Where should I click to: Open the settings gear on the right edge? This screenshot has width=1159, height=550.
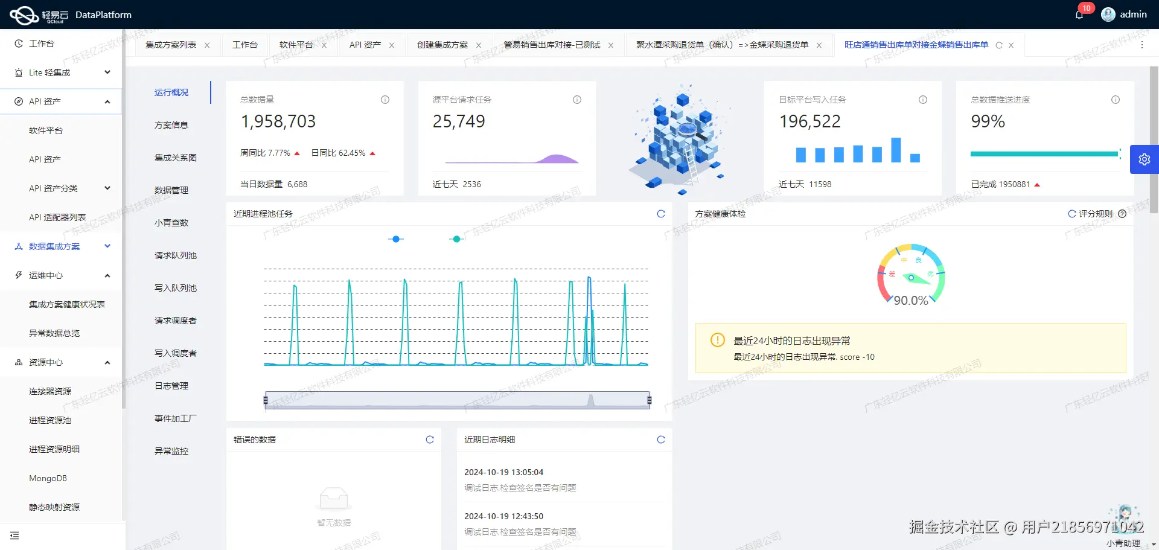[1145, 159]
